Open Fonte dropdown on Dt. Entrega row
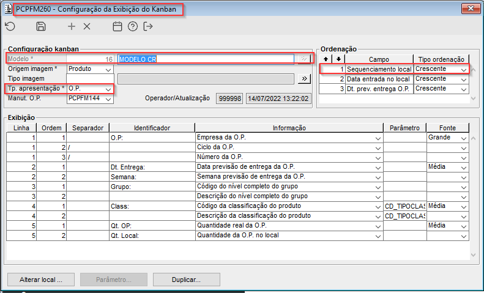The height and width of the screenshot is (293, 484). [x=464, y=167]
